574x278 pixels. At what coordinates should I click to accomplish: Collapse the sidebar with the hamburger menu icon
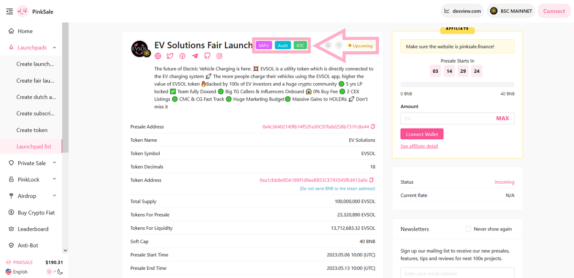point(10,11)
